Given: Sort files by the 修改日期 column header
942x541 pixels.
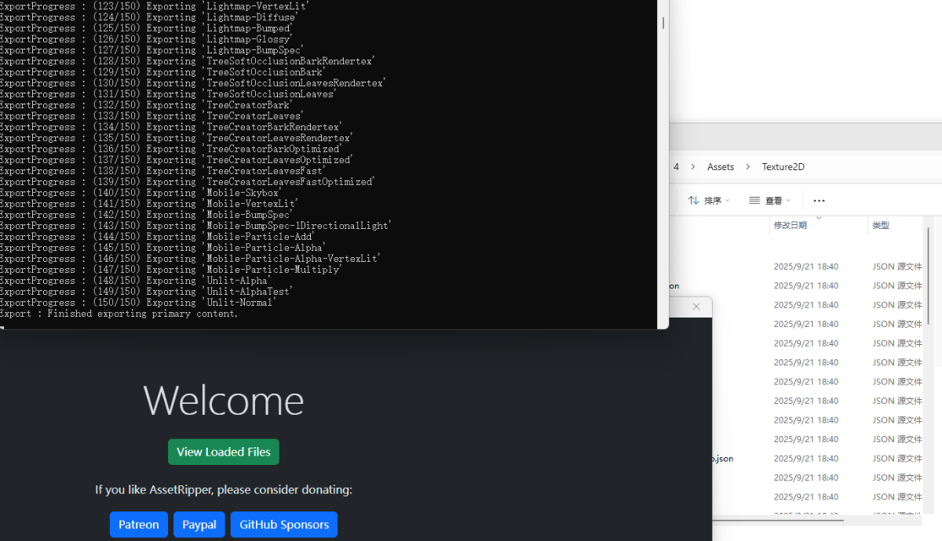Looking at the screenshot, I should pyautogui.click(x=790, y=225).
